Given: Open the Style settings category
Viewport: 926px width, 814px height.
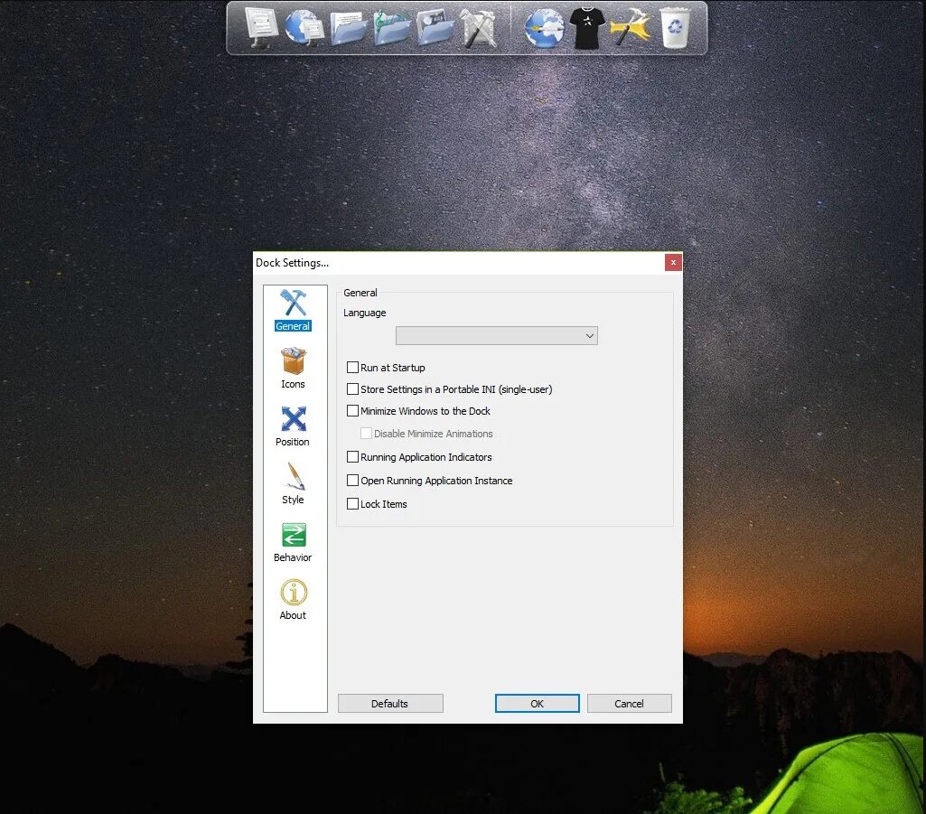Looking at the screenshot, I should pyautogui.click(x=293, y=483).
